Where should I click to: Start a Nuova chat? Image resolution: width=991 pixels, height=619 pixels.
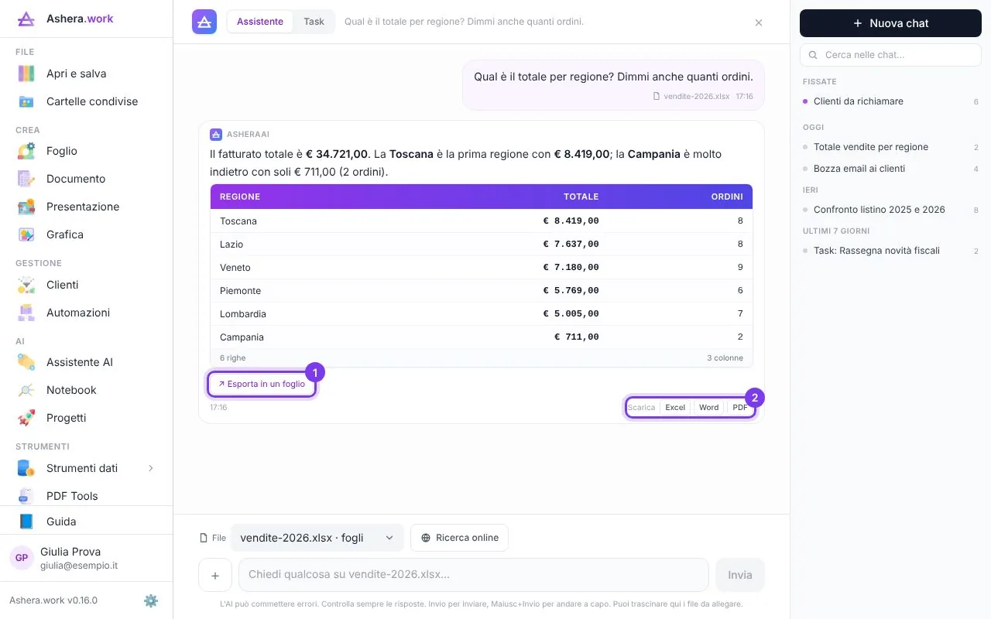[x=890, y=23]
